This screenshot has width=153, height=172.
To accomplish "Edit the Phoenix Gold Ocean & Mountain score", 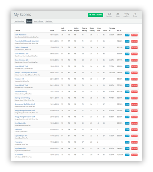I will (x=127, y=41).
